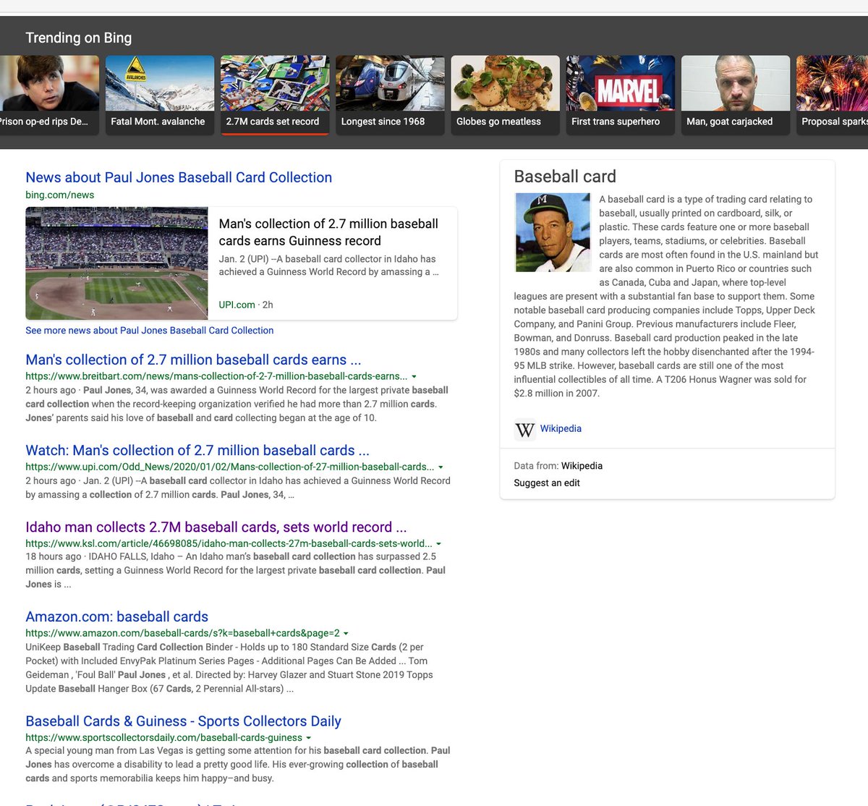Click the 'Baseball card' knowledge panel title
The width and height of the screenshot is (868, 806).
[x=565, y=177]
